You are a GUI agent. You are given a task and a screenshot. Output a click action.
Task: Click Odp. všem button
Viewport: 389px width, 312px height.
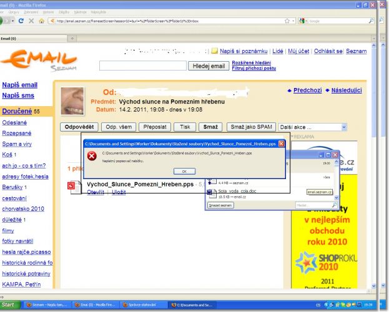click(x=119, y=127)
